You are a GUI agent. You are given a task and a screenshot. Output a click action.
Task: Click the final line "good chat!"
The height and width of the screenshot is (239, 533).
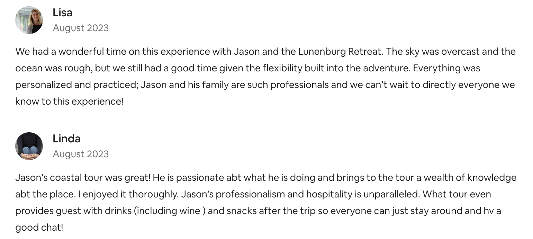39,228
